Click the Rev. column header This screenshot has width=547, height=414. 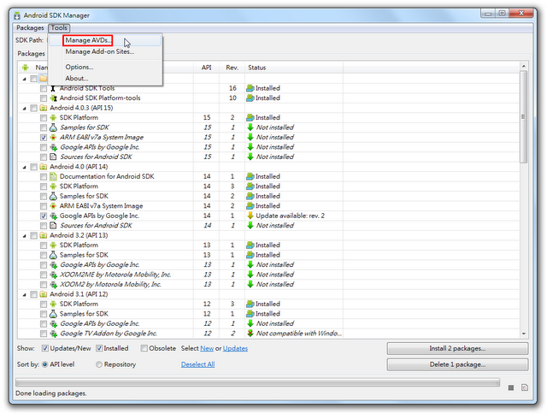pyautogui.click(x=232, y=68)
